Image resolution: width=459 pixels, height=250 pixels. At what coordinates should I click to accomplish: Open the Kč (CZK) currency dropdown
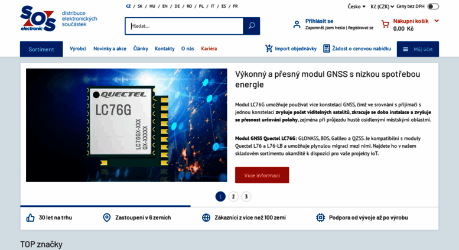click(382, 7)
